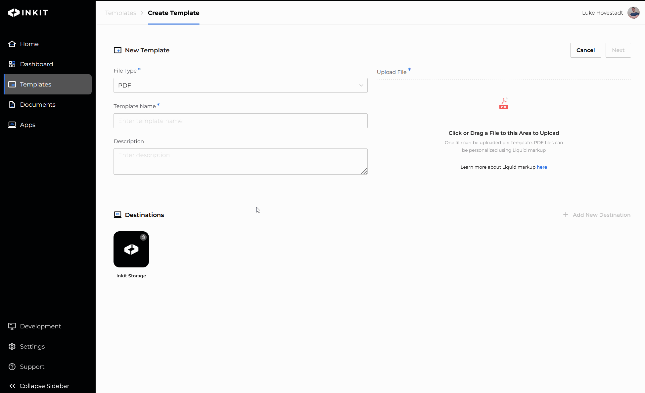This screenshot has width=645, height=393.
Task: Open Settings gear in sidebar
Action: tap(12, 347)
